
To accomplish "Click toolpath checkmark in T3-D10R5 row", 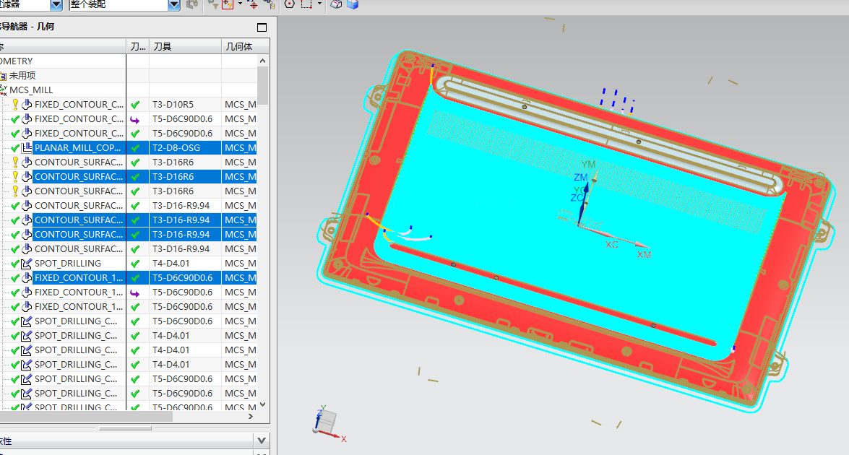I will [135, 105].
